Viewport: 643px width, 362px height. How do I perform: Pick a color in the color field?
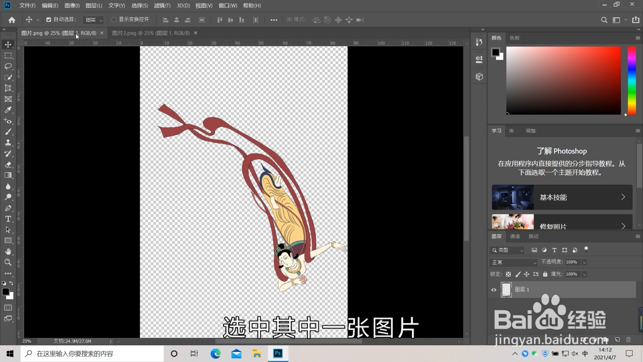click(x=563, y=80)
